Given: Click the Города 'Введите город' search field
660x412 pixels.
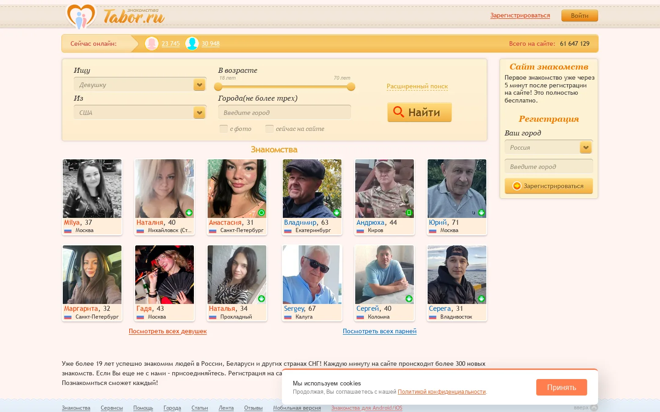Looking at the screenshot, I should (285, 113).
